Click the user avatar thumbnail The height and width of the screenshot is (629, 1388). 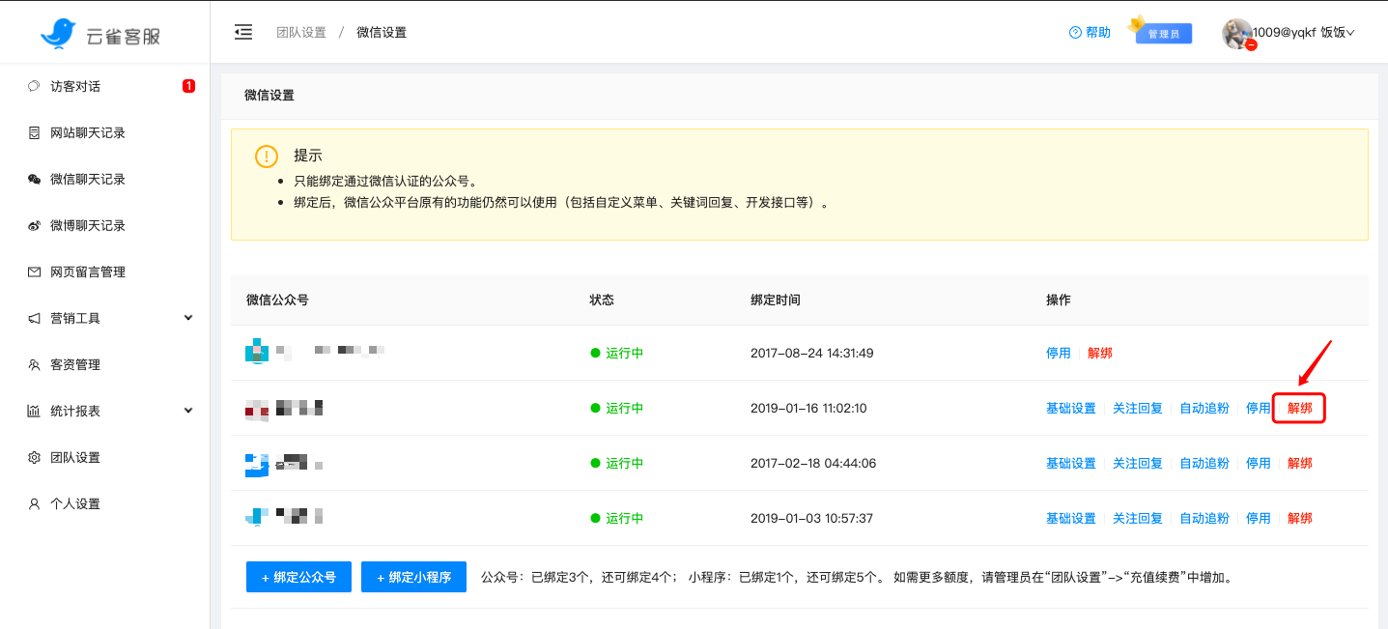pos(1239,32)
